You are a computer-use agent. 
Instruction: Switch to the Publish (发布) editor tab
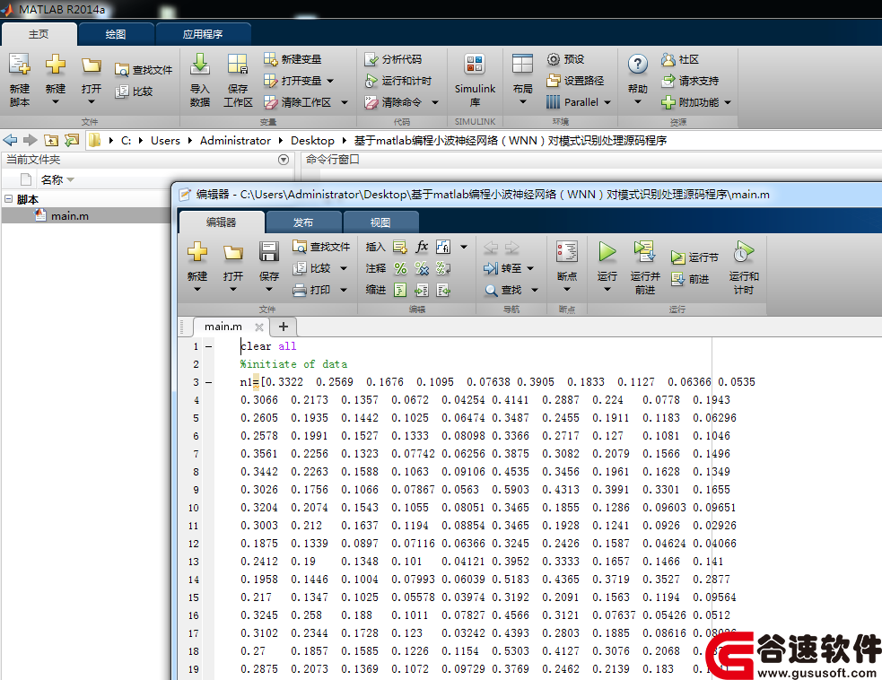click(x=303, y=222)
